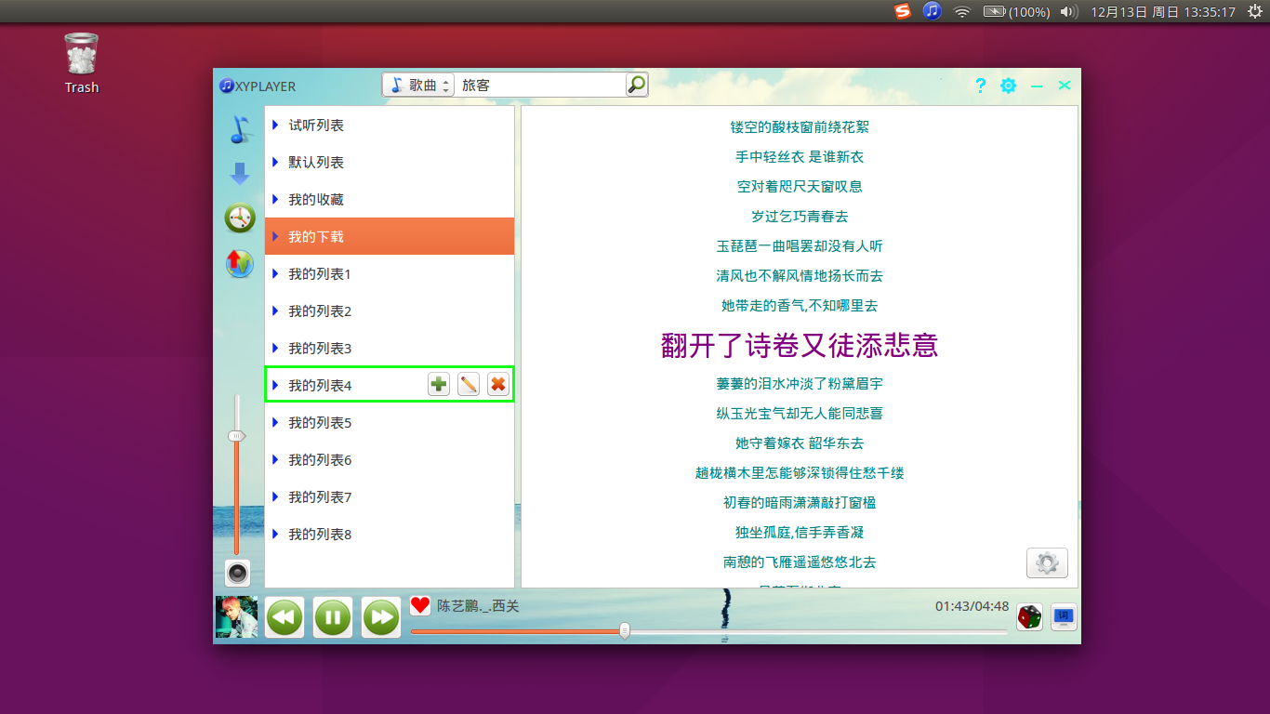Toggle the red heart favorite button
This screenshot has width=1270, height=714.
[420, 605]
